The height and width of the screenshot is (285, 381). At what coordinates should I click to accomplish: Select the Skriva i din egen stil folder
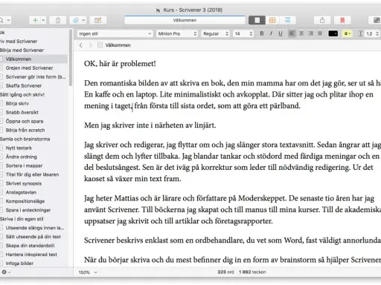coord(22,219)
